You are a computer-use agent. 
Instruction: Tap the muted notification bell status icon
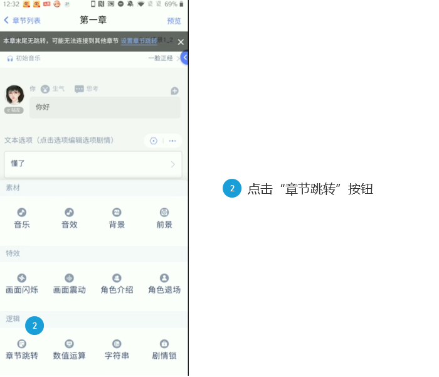(x=130, y=4)
